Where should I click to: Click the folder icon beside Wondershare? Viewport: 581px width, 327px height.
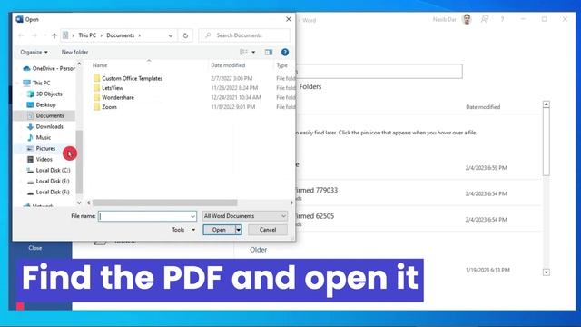[97, 97]
